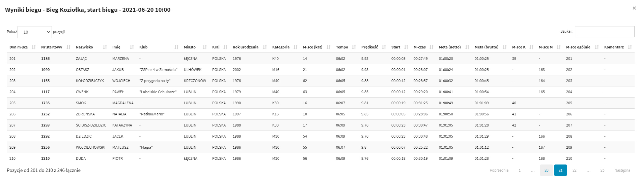Sort by Klub using its sort icon

point(176,47)
